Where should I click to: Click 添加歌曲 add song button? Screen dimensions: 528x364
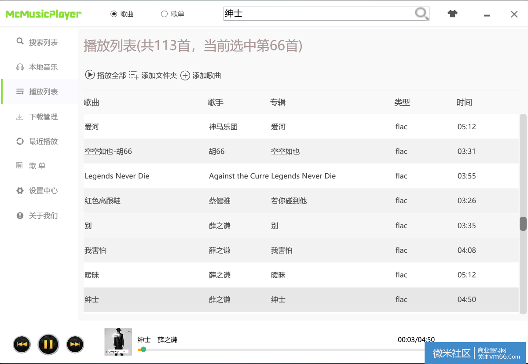click(x=201, y=75)
